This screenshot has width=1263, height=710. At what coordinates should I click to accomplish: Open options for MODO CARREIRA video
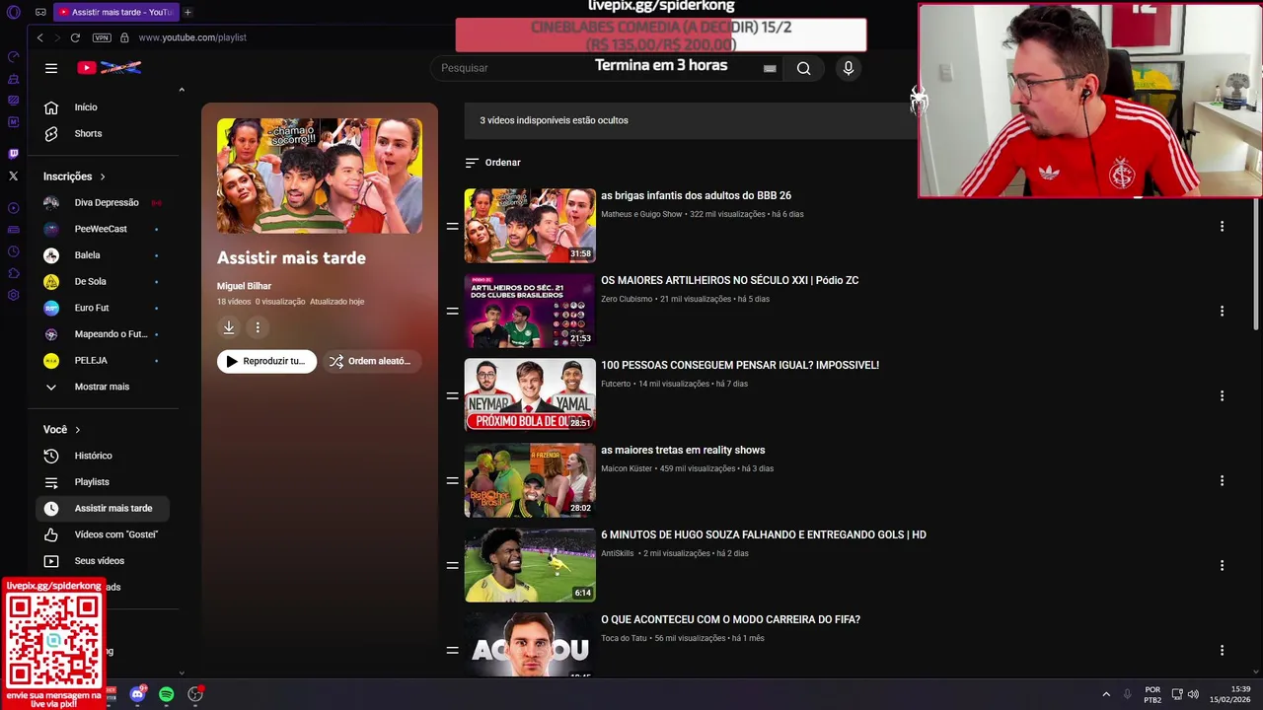pos(1222,650)
